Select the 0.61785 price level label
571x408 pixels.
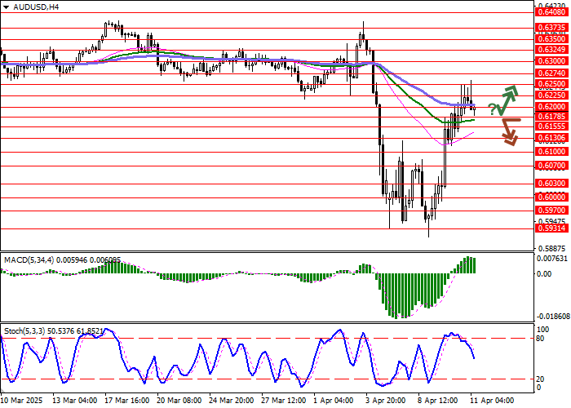pos(551,117)
